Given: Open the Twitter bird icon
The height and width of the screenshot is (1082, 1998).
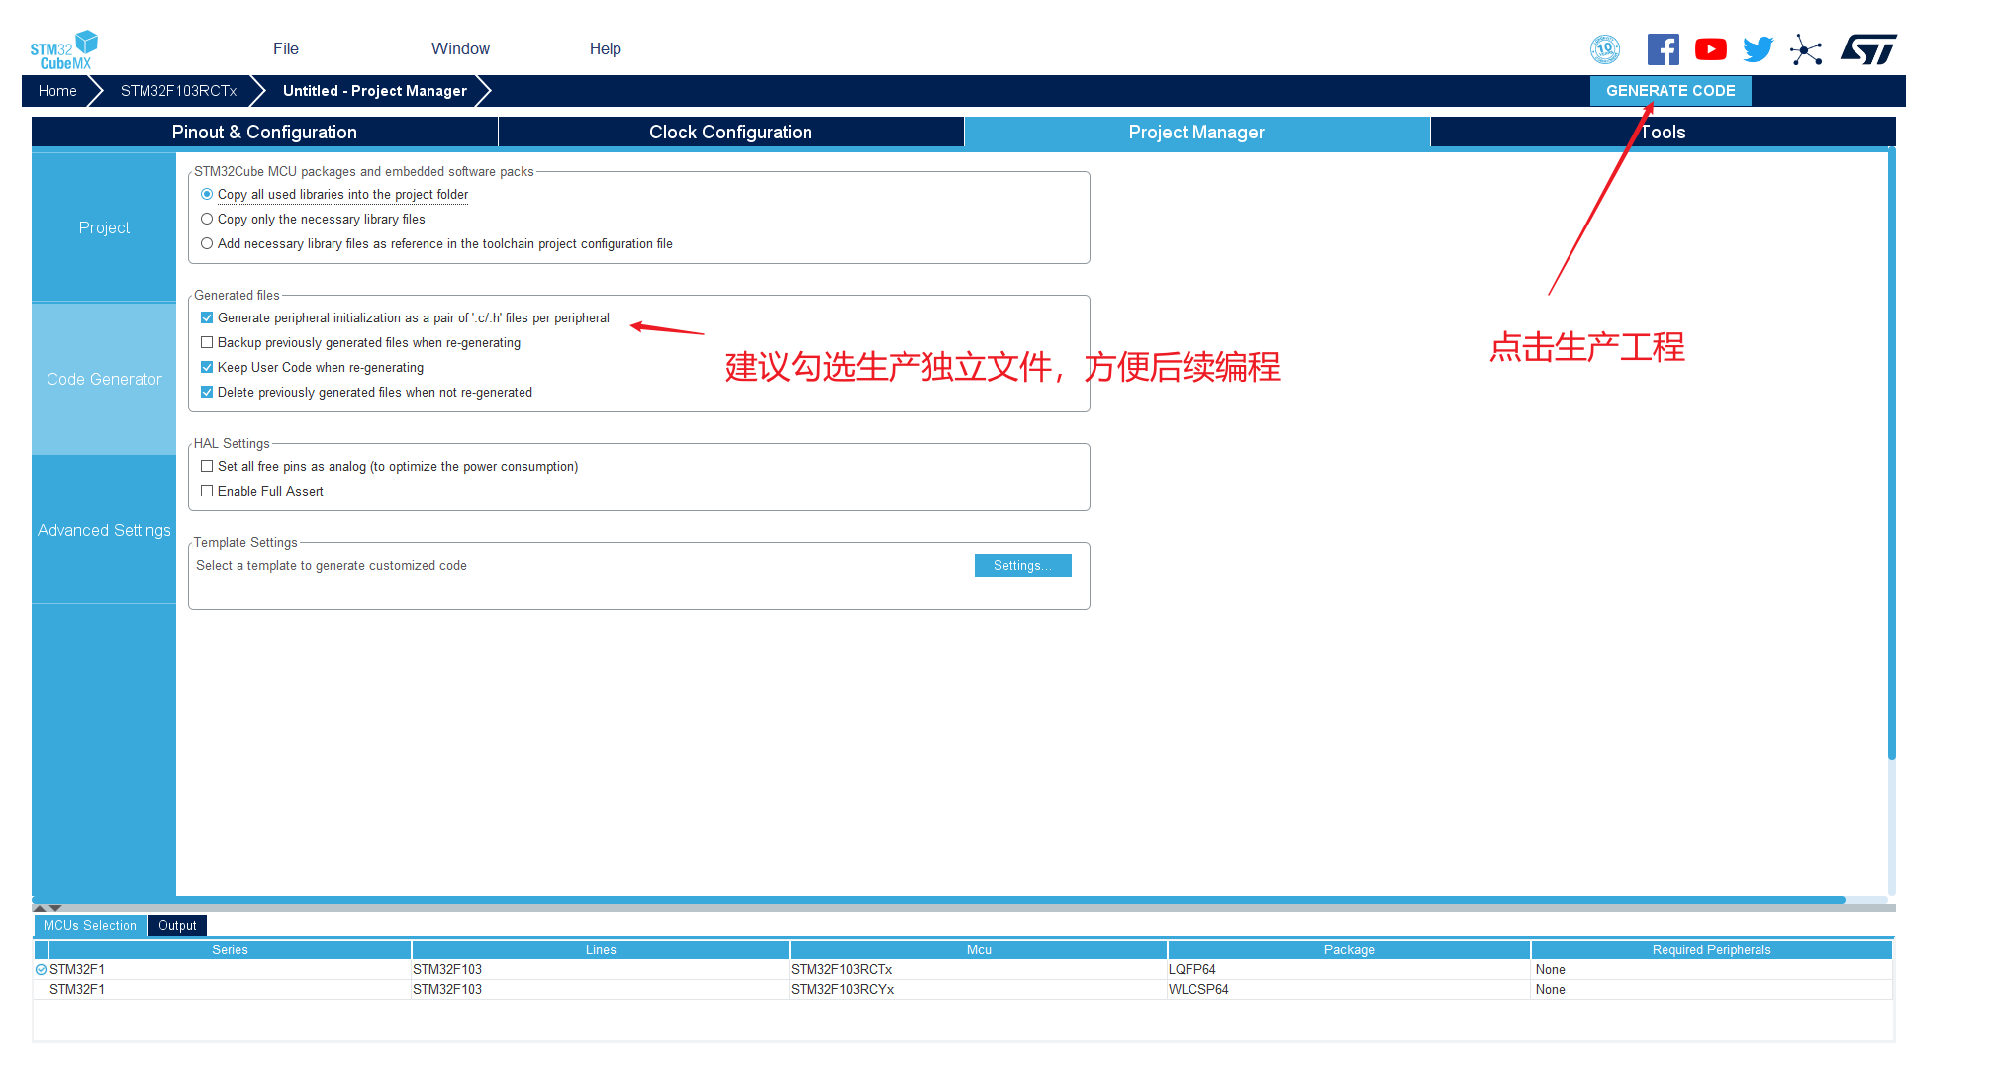Looking at the screenshot, I should pyautogui.click(x=1758, y=49).
